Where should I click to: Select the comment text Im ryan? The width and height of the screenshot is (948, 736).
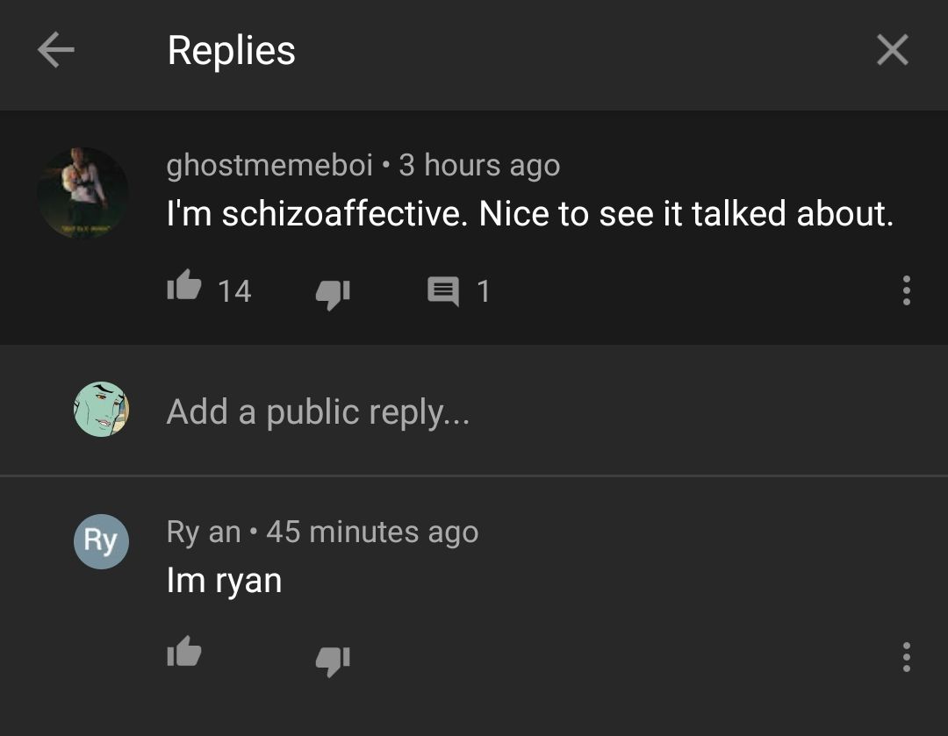[222, 579]
